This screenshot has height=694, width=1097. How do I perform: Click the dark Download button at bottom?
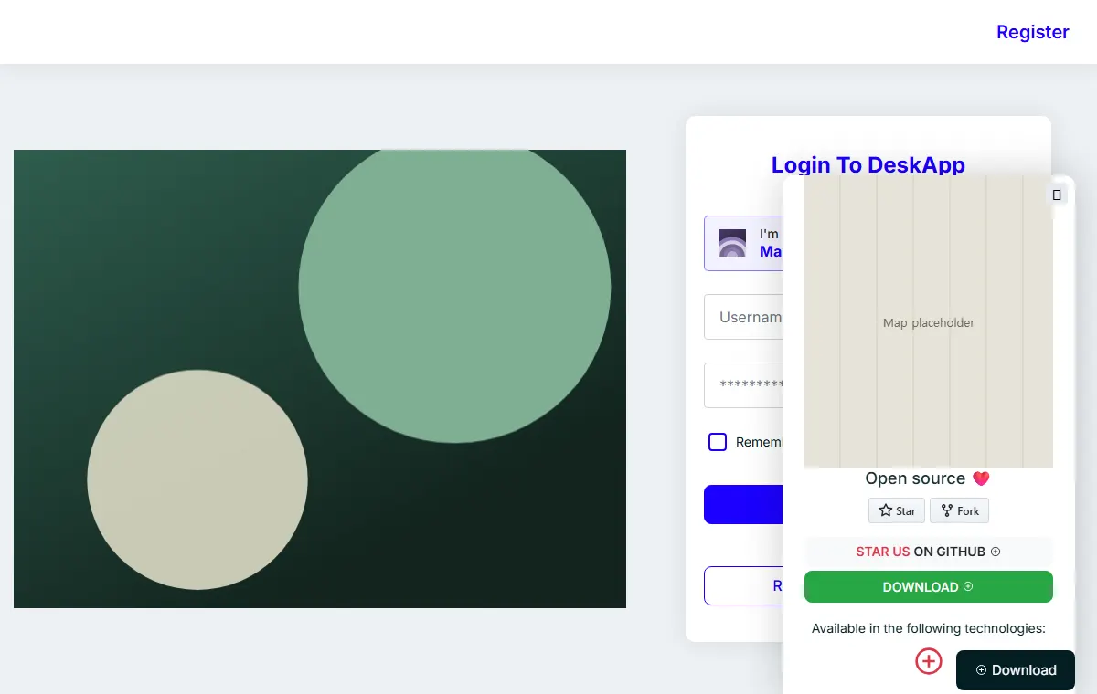pyautogui.click(x=1016, y=670)
